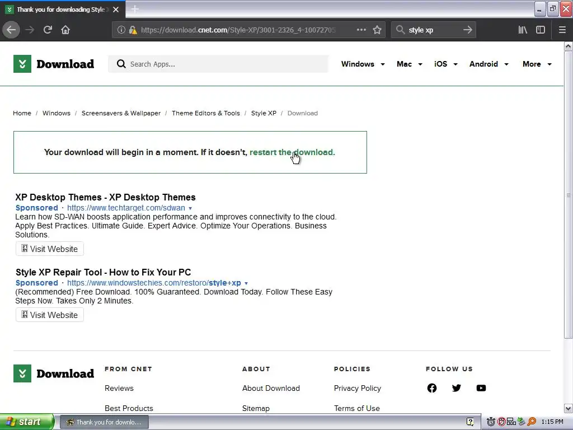Click the 1:15 PM taskbar clock
The image size is (573, 430).
click(552, 422)
